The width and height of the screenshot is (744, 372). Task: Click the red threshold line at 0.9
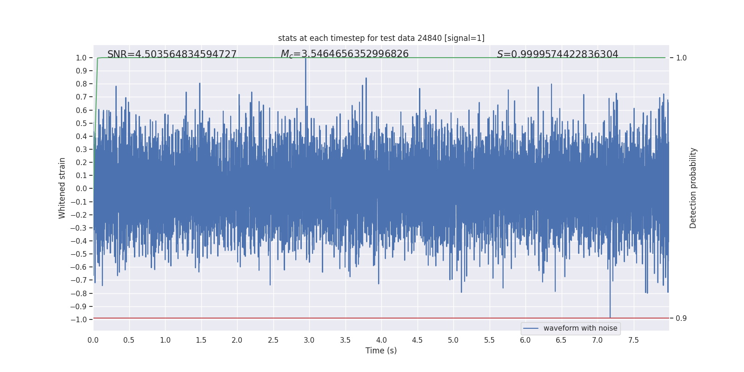click(x=381, y=318)
